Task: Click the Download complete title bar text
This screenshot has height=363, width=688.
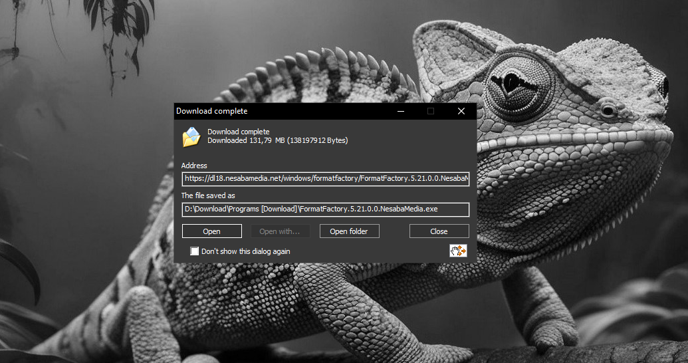Action: pyautogui.click(x=211, y=111)
